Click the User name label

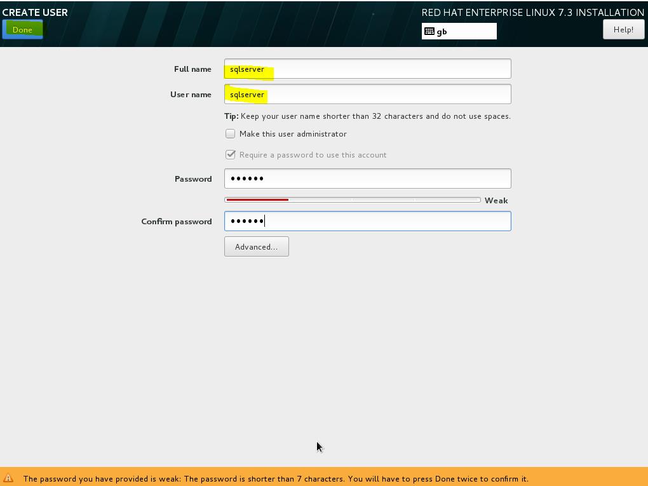[191, 95]
